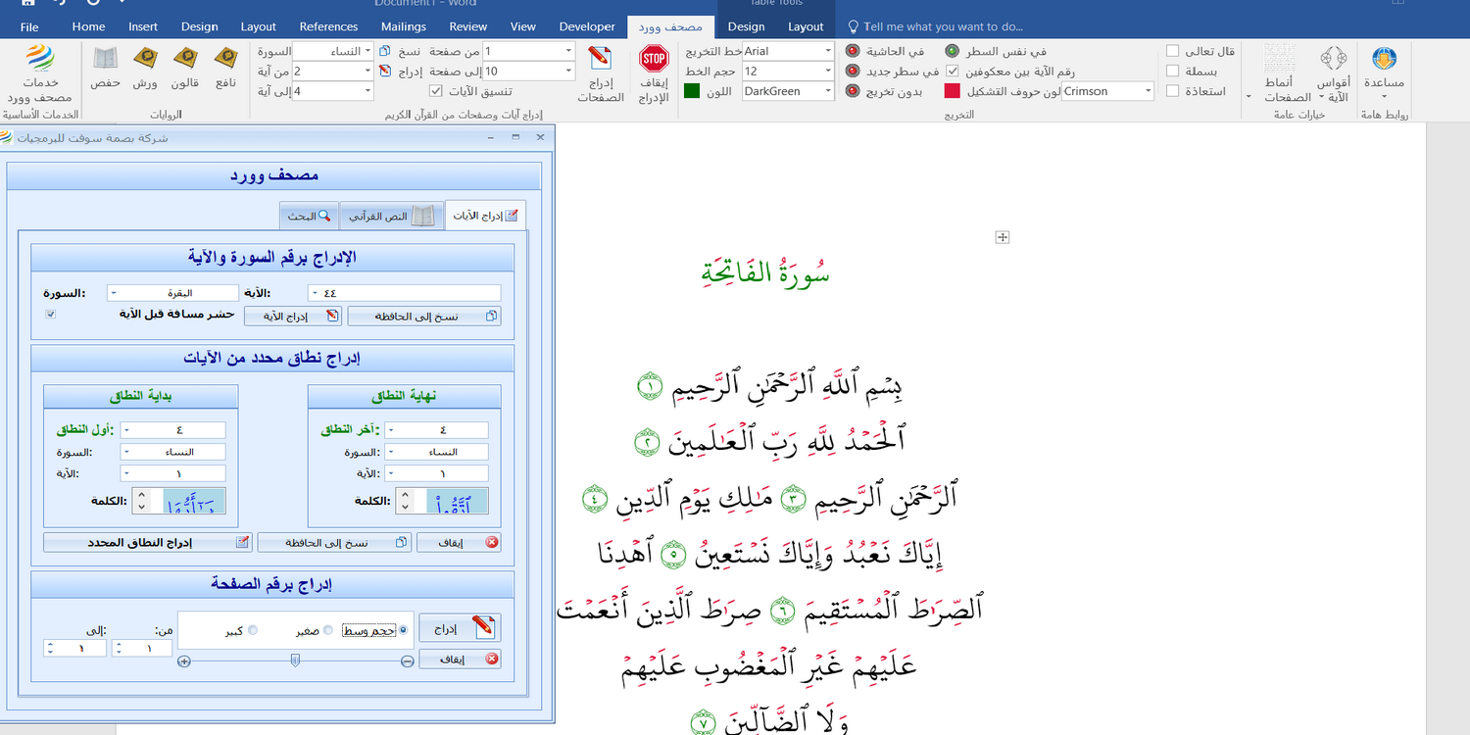Click the dark green اللون color swatch
Image resolution: width=1470 pixels, height=735 pixels.
691,91
